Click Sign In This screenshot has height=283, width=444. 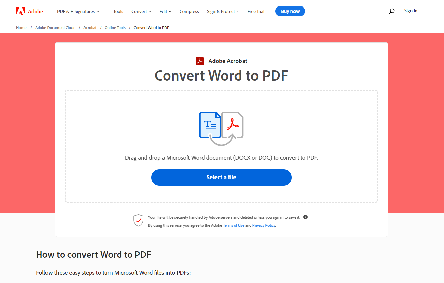tap(410, 11)
